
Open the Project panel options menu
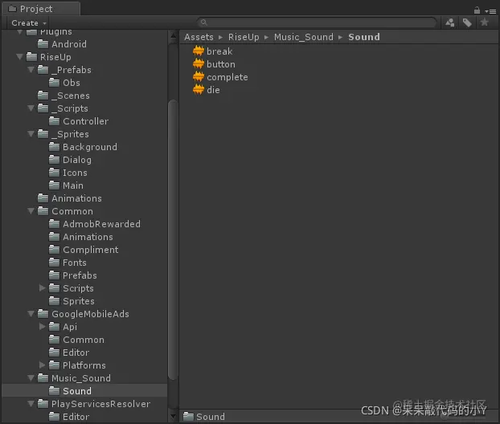[x=490, y=11]
